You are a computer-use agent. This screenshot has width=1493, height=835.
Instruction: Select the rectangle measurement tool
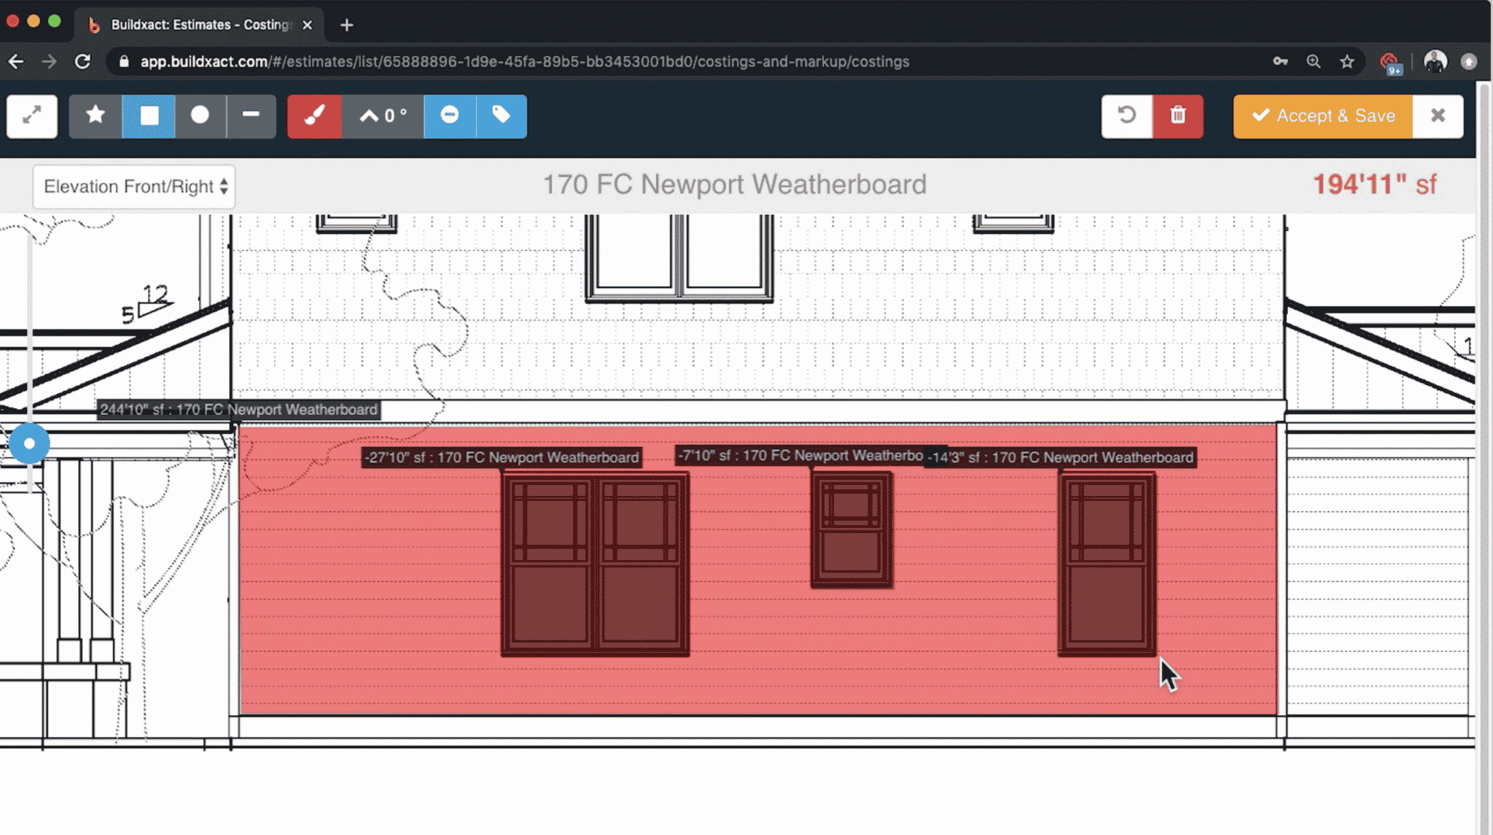pos(148,116)
